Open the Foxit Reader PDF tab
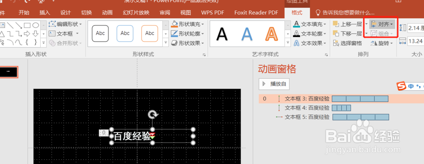424x164 pixels. 257,12
